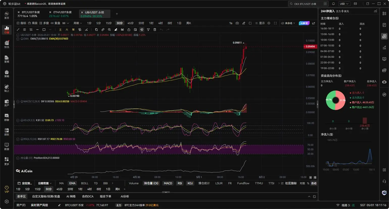Click the 主 yellow chart marker button
The width and height of the screenshot is (389, 209).
[x=60, y=30]
